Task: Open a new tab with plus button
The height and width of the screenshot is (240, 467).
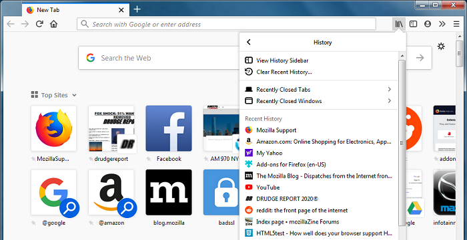Action: (x=137, y=9)
